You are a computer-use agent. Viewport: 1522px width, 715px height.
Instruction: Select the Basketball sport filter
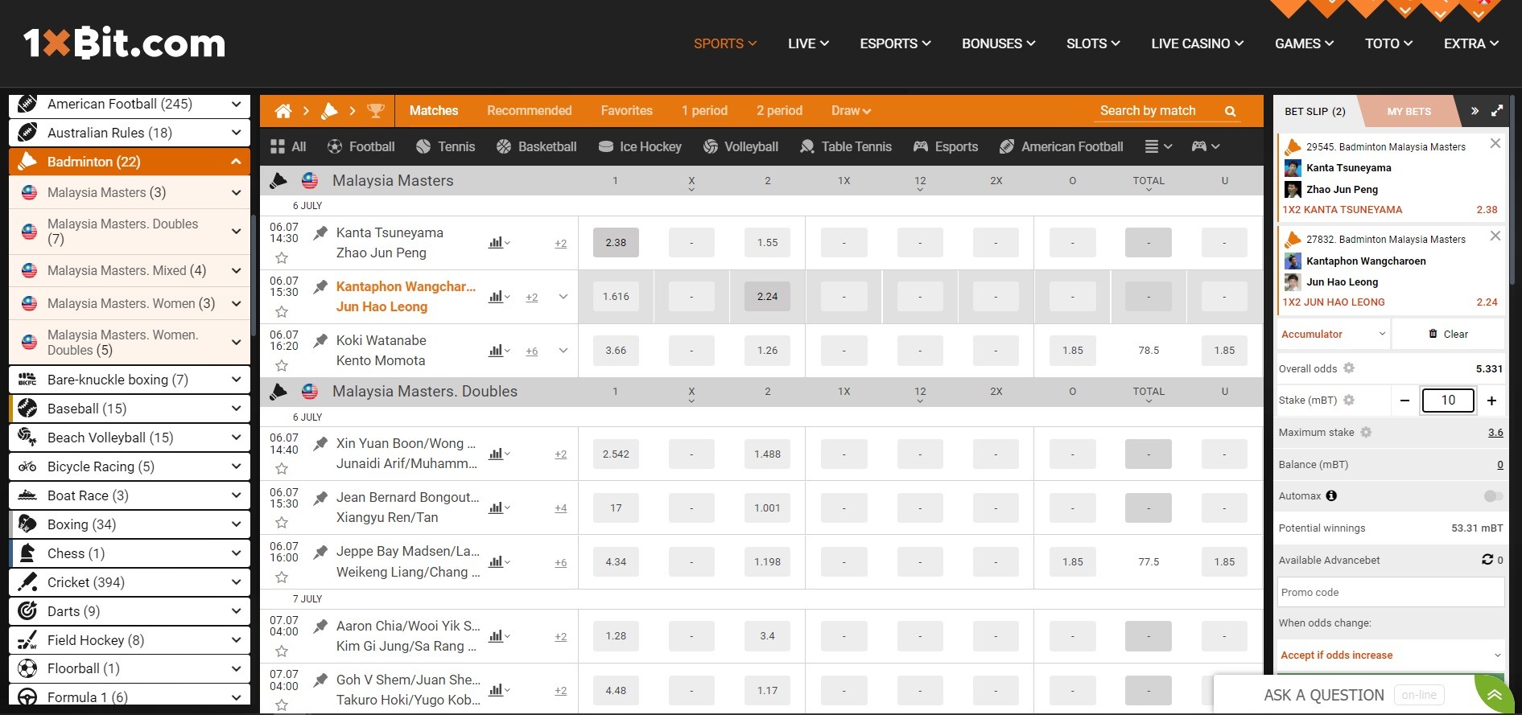pos(536,146)
